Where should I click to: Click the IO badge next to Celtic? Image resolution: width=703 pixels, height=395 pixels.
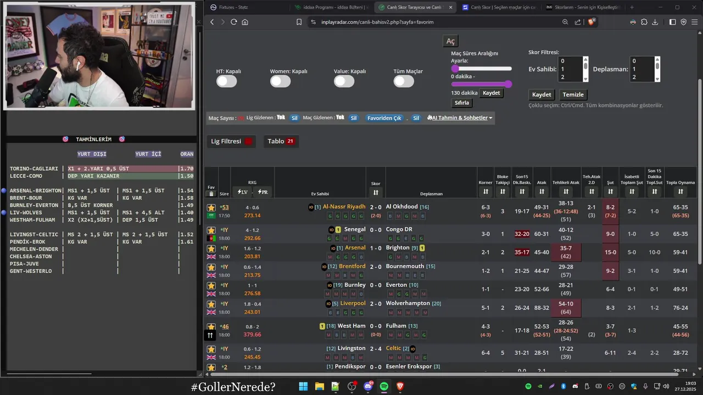(412, 348)
